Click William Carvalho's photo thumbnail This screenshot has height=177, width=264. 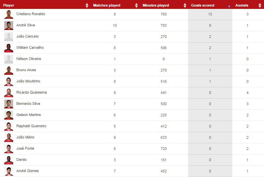[9, 48]
